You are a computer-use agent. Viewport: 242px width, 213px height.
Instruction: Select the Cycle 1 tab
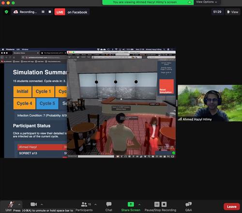click(43, 91)
